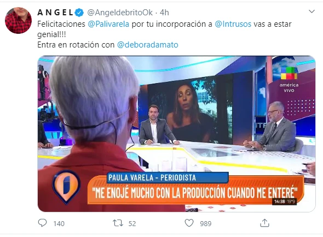This screenshot has width=323, height=237.
Task: Click the ANGEL display name
Action: point(55,13)
